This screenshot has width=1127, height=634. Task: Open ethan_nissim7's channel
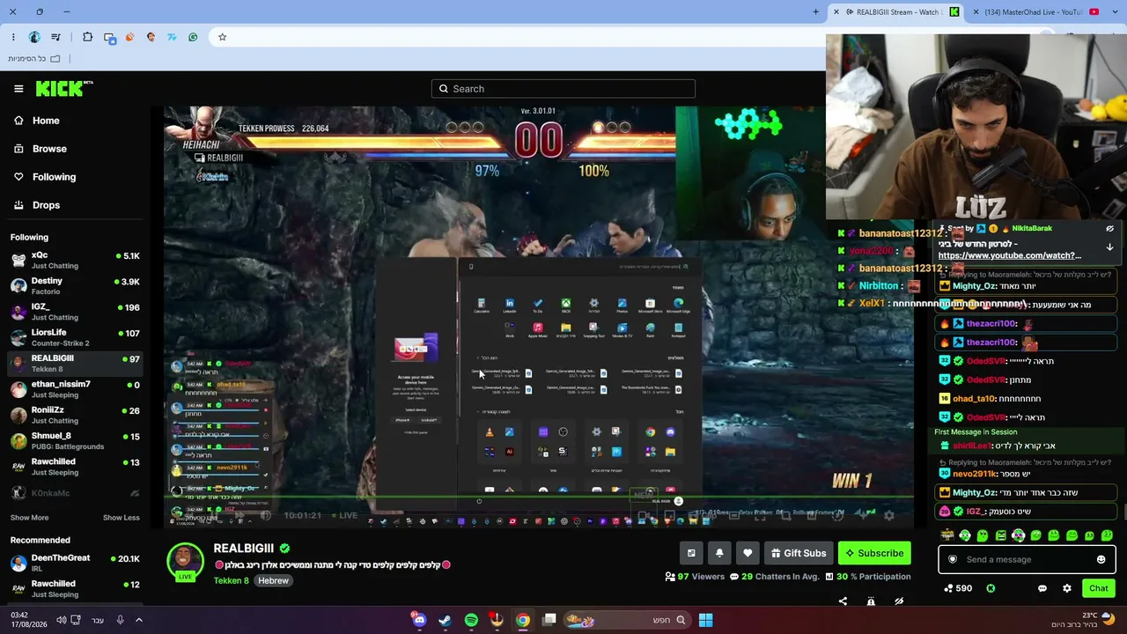[x=74, y=389]
